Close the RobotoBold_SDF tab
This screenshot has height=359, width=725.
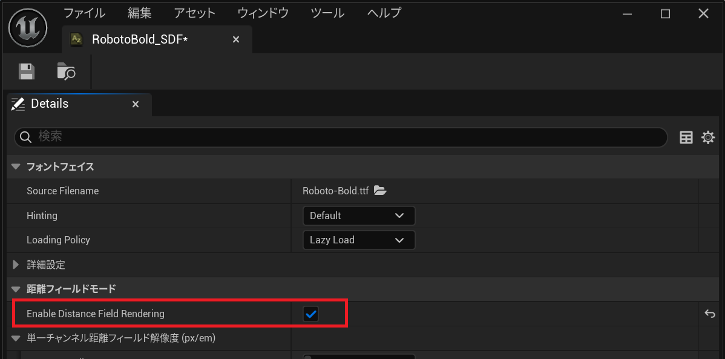point(236,40)
